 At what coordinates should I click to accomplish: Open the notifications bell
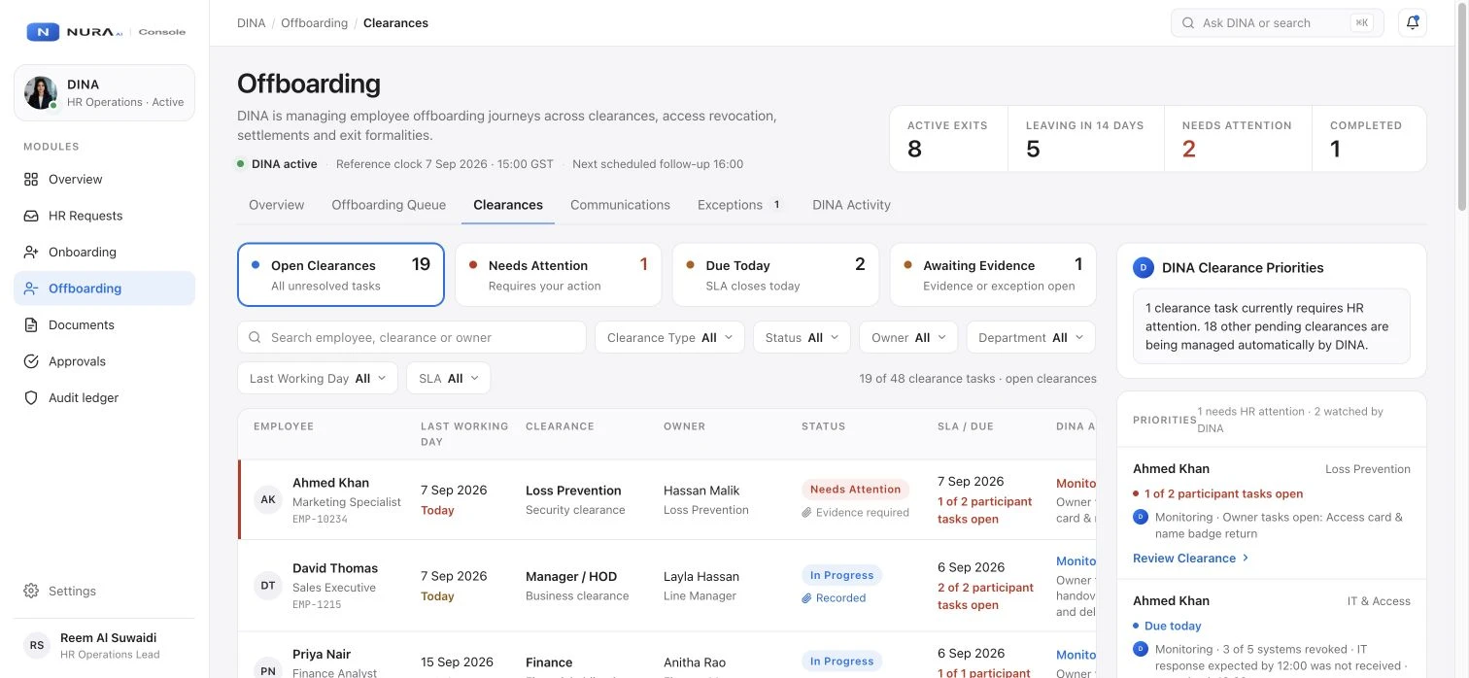point(1413,23)
